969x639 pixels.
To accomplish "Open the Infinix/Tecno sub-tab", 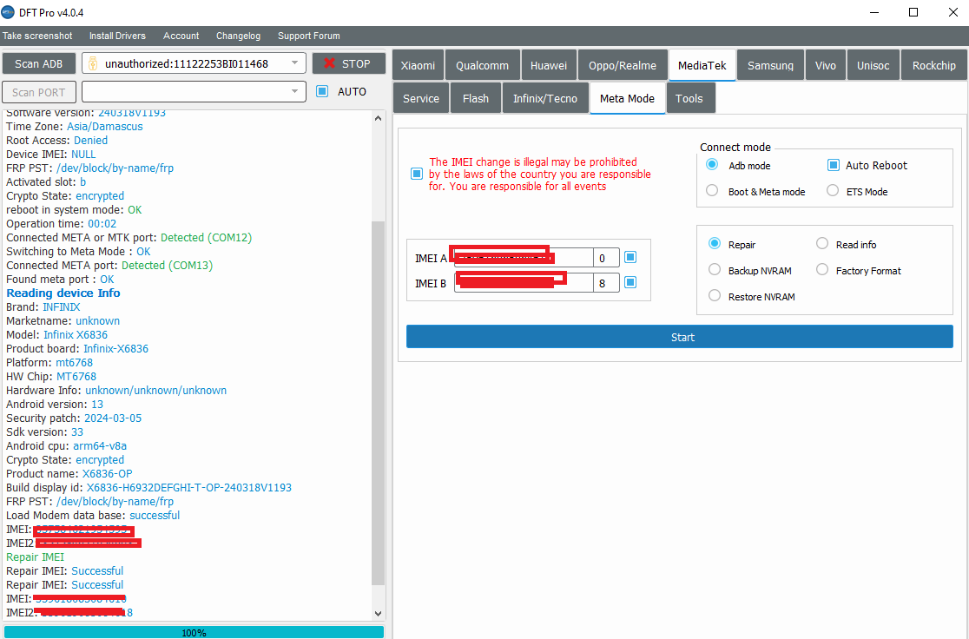I will (545, 98).
